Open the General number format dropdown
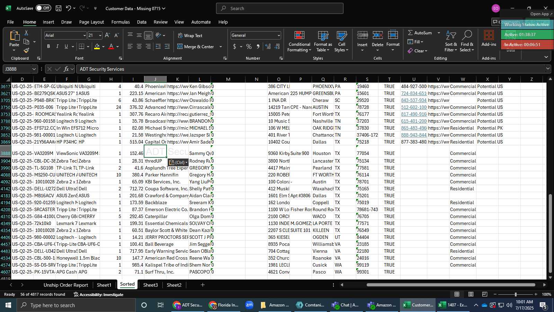 (279, 35)
